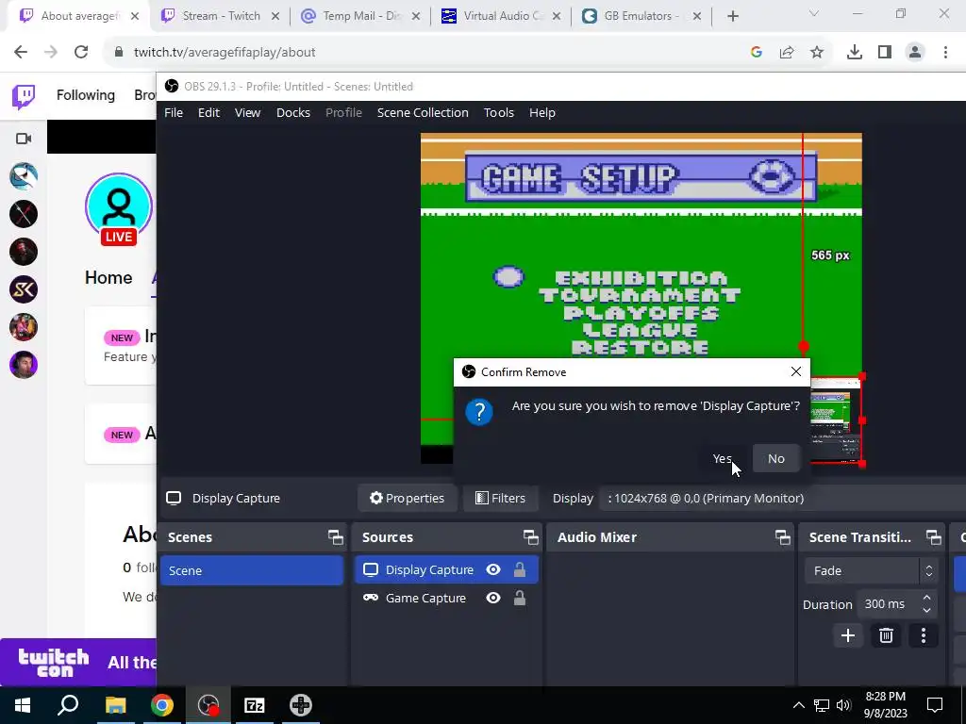Image resolution: width=966 pixels, height=724 pixels.
Task: Toggle lock on Game Capture source
Action: pos(520,598)
